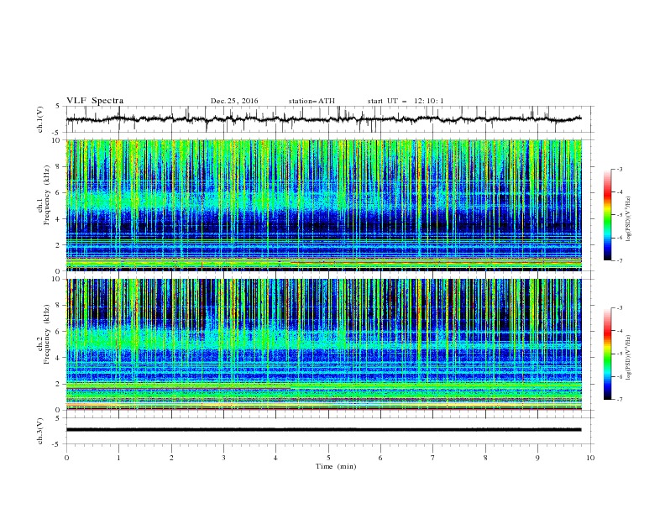665x514 pixels.
Task: Click the time axis tick label "2"
Action: point(171,458)
